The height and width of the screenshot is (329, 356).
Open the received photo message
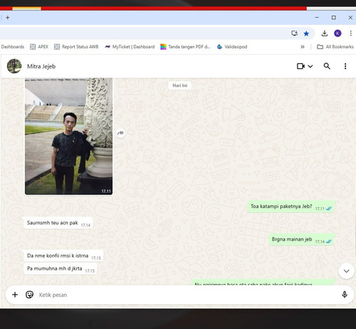click(69, 136)
